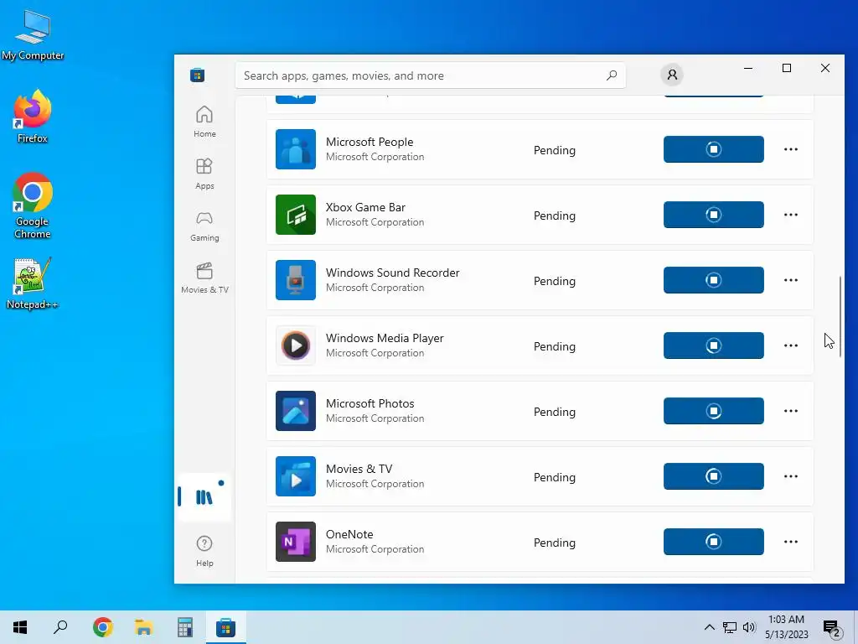Screen dimensions: 858x644
Task: Open the Home section in Store sidebar
Action: tap(204, 121)
